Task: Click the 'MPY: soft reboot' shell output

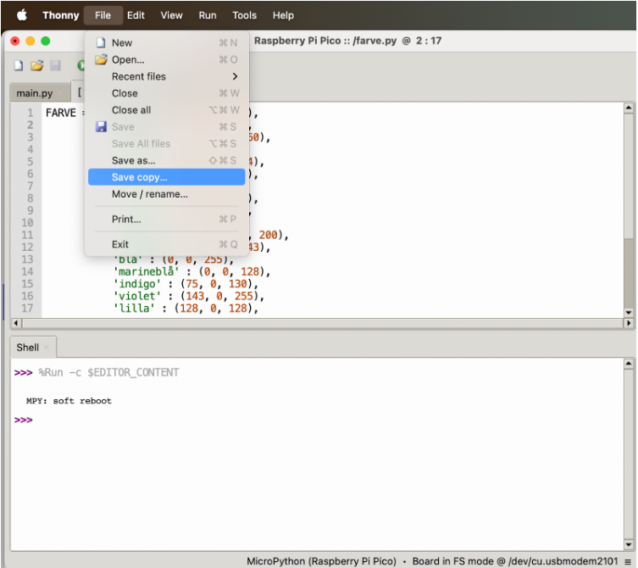Action: tap(69, 401)
